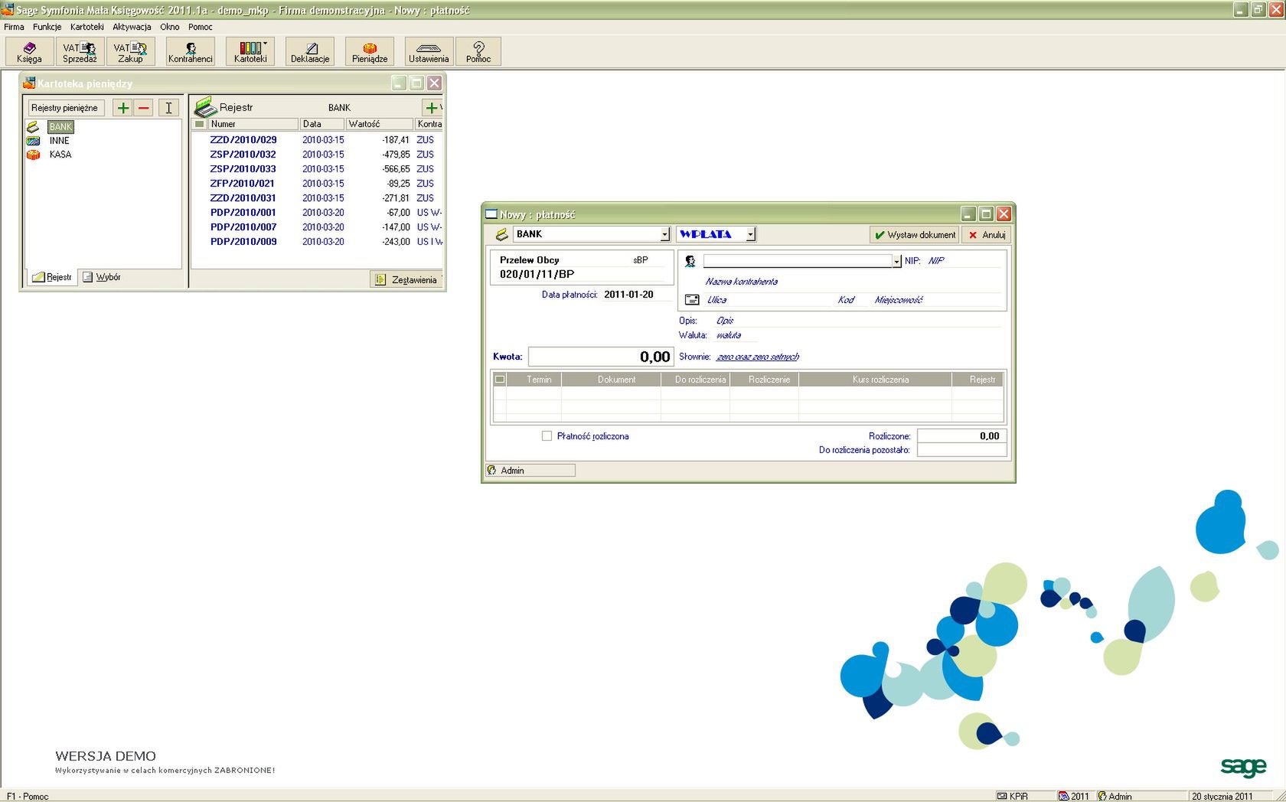This screenshot has height=802, width=1286.
Task: Sort by the Wartość column header
Action: point(379,124)
